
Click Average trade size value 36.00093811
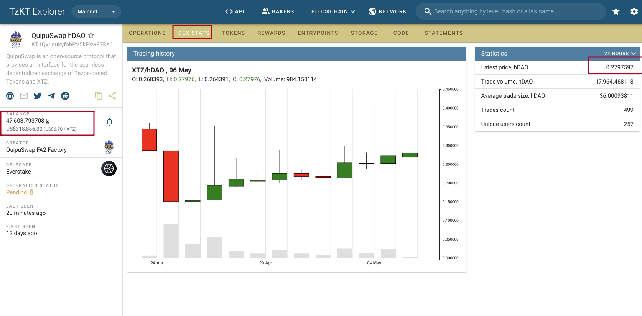tap(616, 96)
